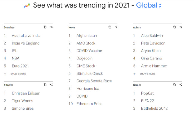Viewport: 194px width, 115px height.
Task: Open Christian Eriksen in Athletes
Action: pos(26,93)
